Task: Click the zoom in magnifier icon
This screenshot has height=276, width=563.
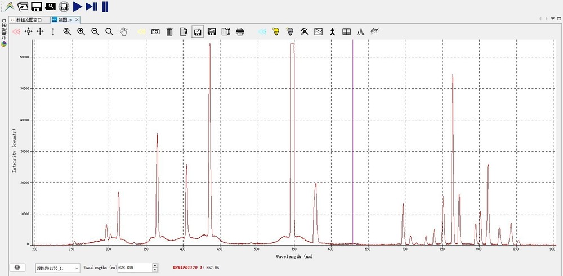Action: point(81,32)
